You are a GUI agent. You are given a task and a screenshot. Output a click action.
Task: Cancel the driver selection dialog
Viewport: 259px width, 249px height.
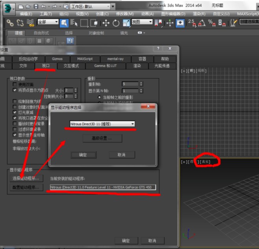tap(122, 155)
